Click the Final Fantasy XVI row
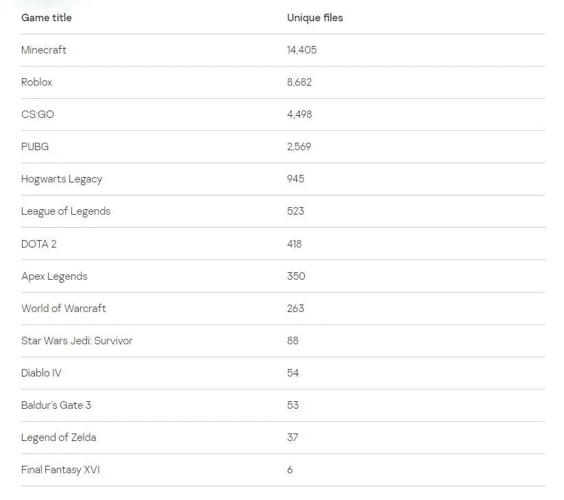This screenshot has width=564, height=500. (x=60, y=470)
